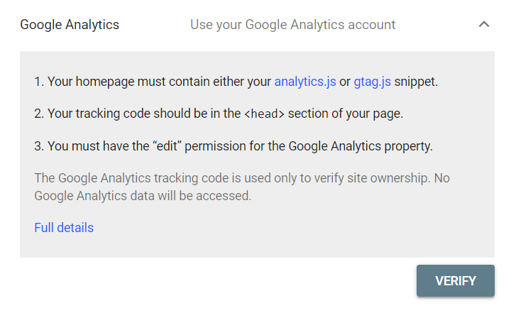Open the gtag.js snippet link
This screenshot has height=313, width=516.
coord(372,82)
